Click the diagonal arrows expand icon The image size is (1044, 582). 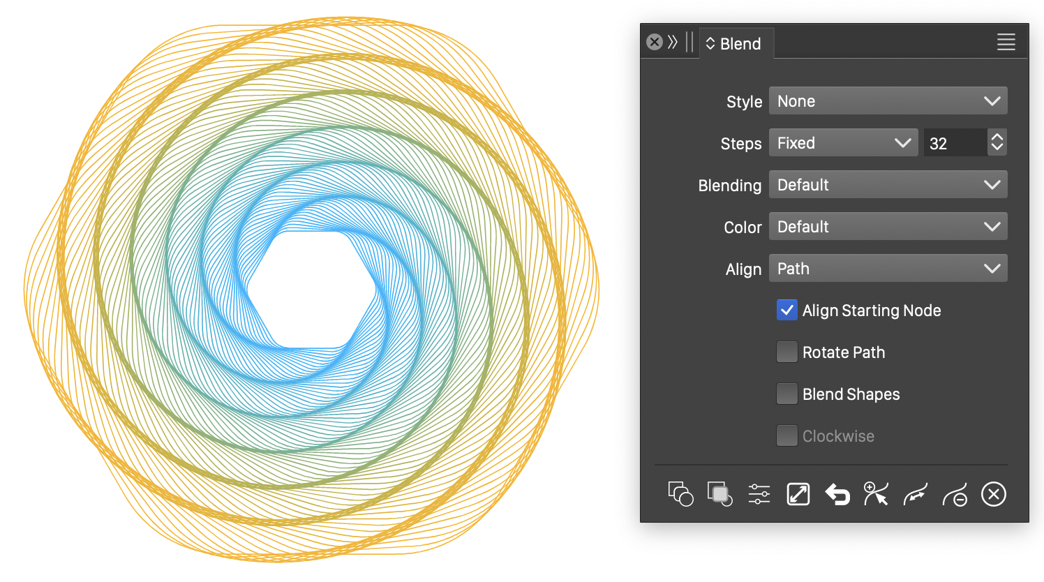(798, 494)
